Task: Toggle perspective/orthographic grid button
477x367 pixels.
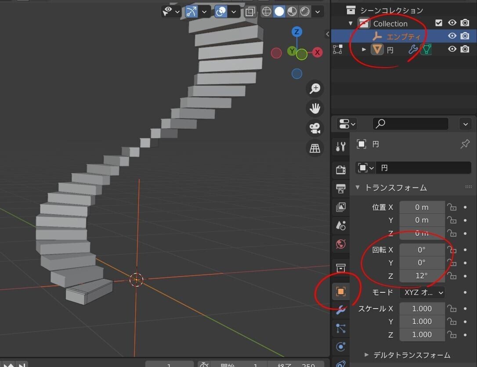Action: (x=315, y=148)
